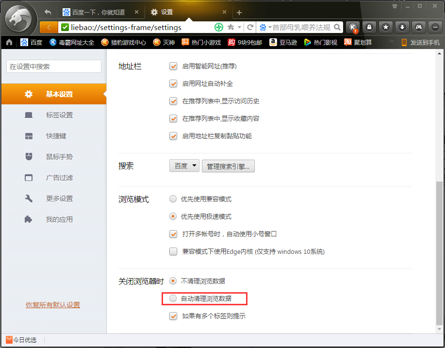Select the 自动清理浏览数据 radio option
This screenshot has width=445, height=348.
(173, 298)
